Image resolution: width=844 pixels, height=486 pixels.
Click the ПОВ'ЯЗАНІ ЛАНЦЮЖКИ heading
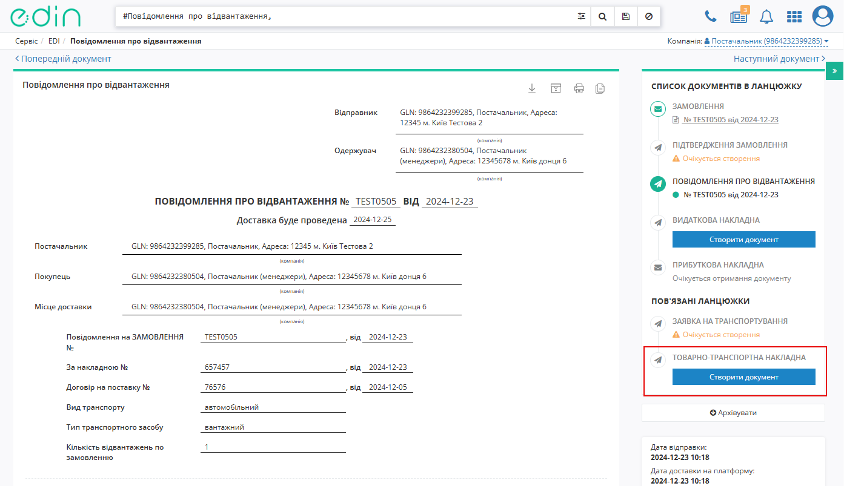tap(700, 301)
